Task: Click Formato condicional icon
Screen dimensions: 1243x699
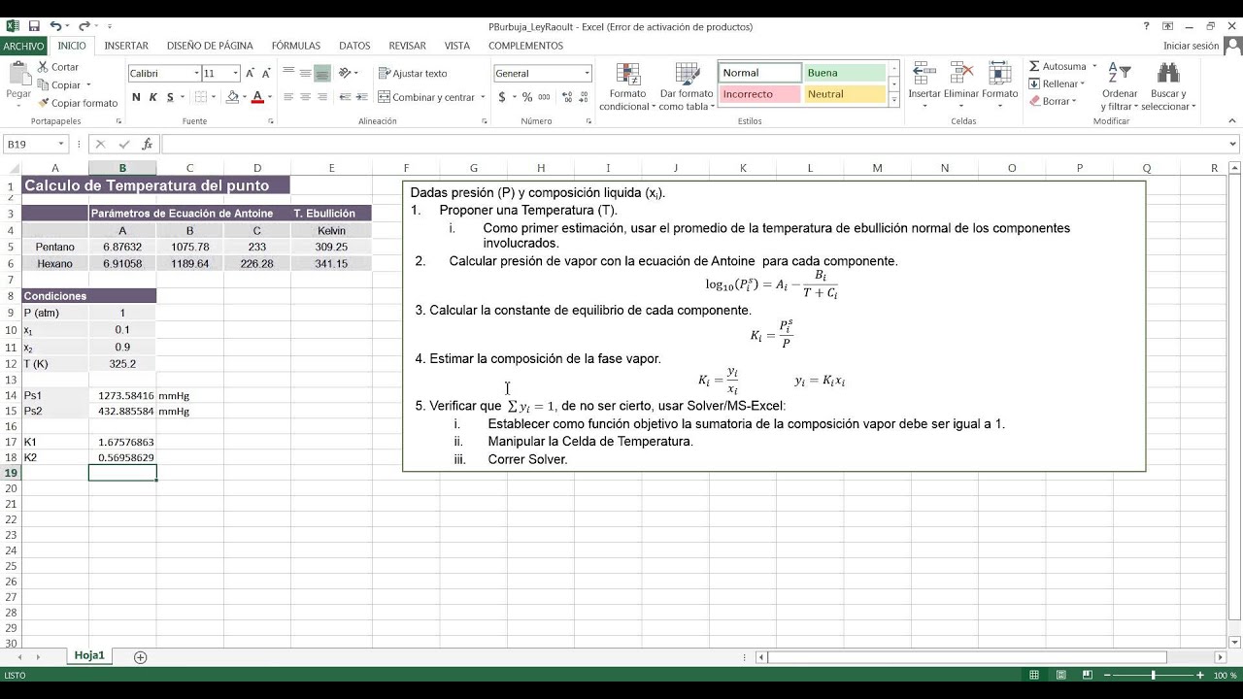Action: [x=627, y=75]
